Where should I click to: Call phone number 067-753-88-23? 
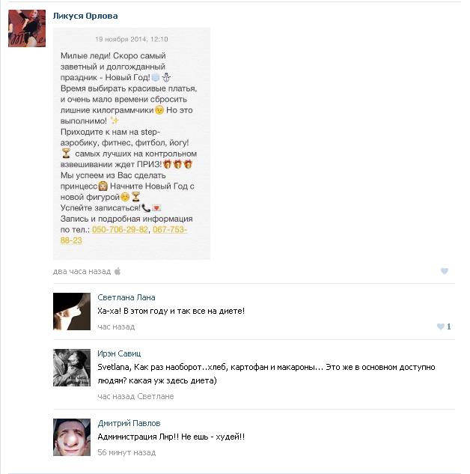(x=123, y=235)
